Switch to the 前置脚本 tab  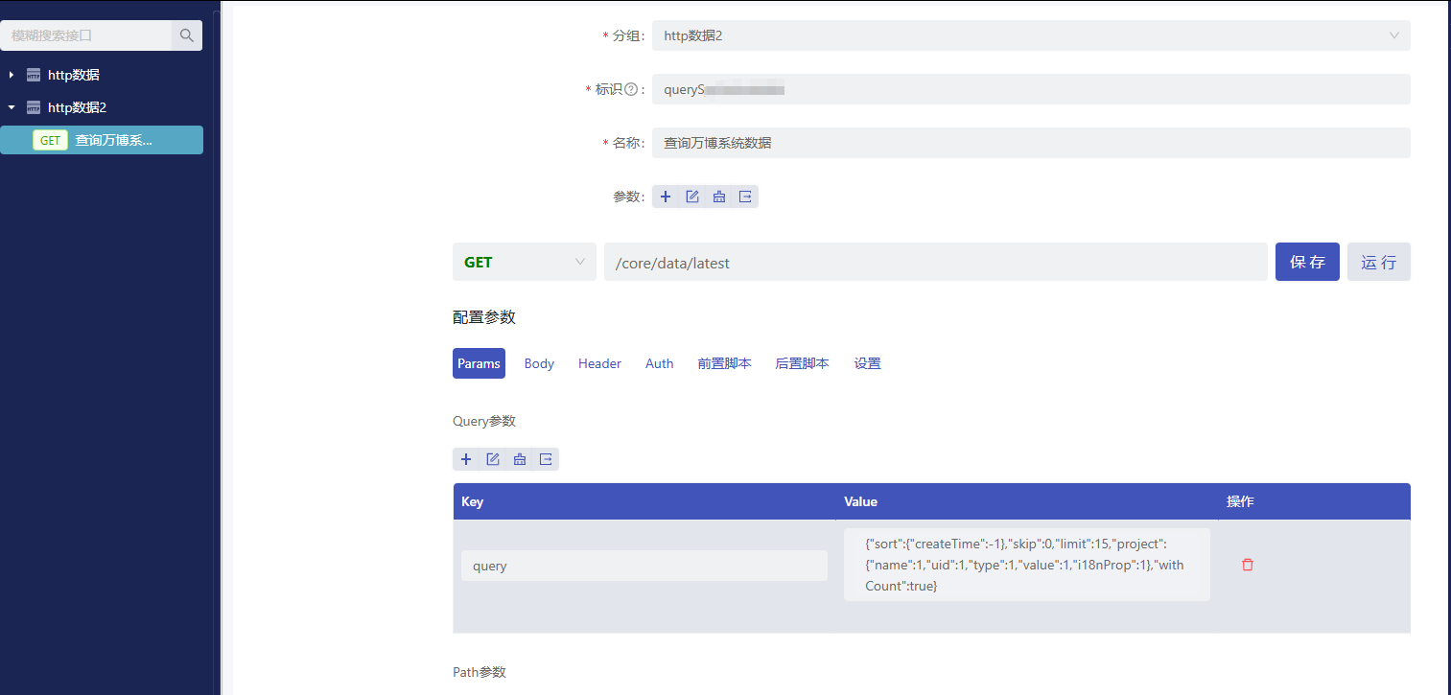point(724,363)
